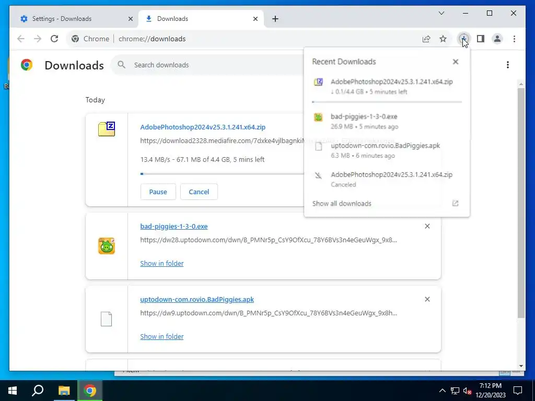Screen dimensions: 535x401
Task: Expand the tab search chevron
Action: 441,13
